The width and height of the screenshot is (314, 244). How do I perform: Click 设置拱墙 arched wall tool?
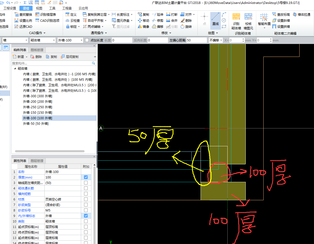281,26
